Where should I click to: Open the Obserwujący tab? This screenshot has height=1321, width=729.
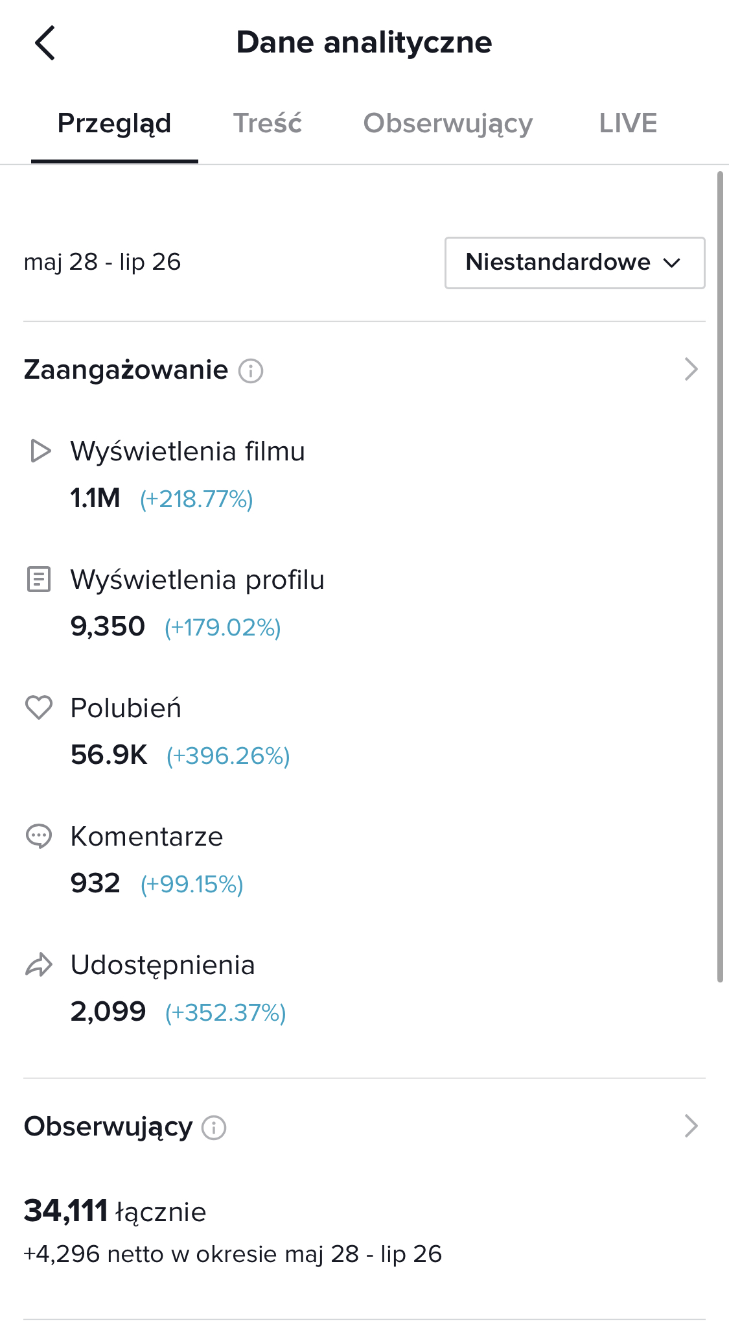[x=448, y=123]
